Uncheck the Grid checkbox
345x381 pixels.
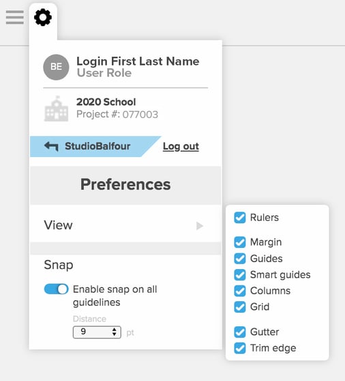[240, 307]
